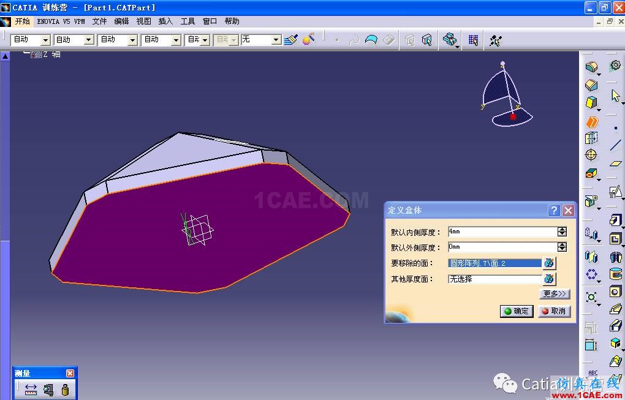This screenshot has height=400, width=625.
Task: Select the translation transform tool
Action: [591, 233]
